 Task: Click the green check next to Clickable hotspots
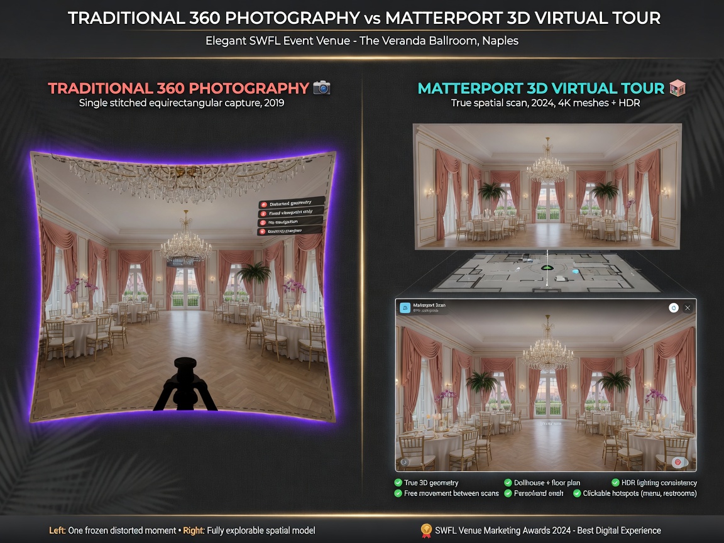coord(577,493)
